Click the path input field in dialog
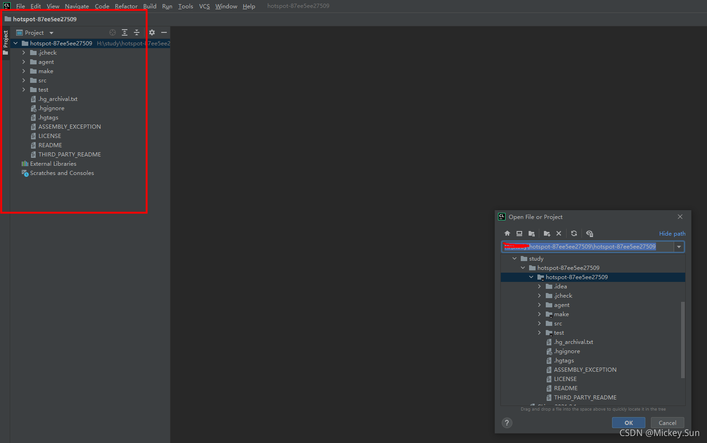 587,247
